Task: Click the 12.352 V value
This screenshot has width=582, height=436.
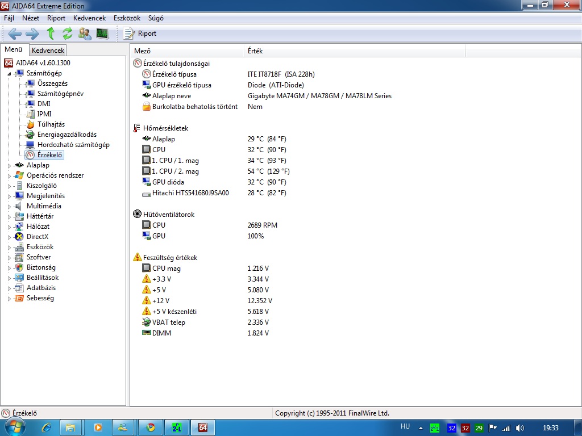Action: [x=260, y=301]
